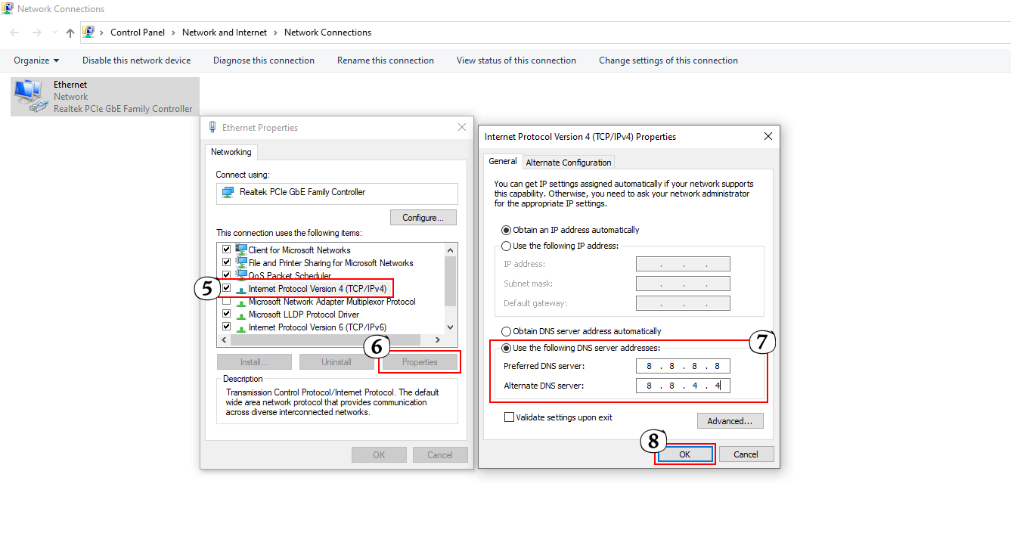1011x558 pixels.
Task: Open the Organize dropdown menu
Action: tap(36, 60)
